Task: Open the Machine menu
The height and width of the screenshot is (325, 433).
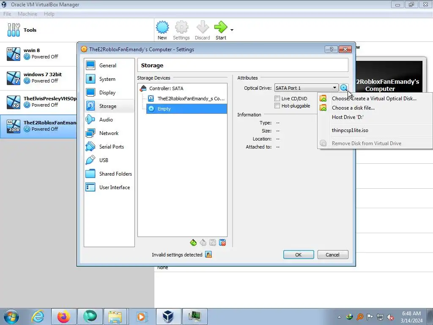Action: pyautogui.click(x=27, y=14)
